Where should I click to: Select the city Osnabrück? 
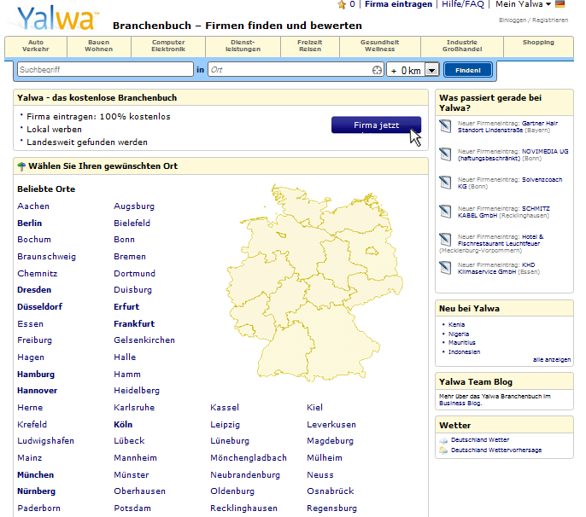pos(331,491)
